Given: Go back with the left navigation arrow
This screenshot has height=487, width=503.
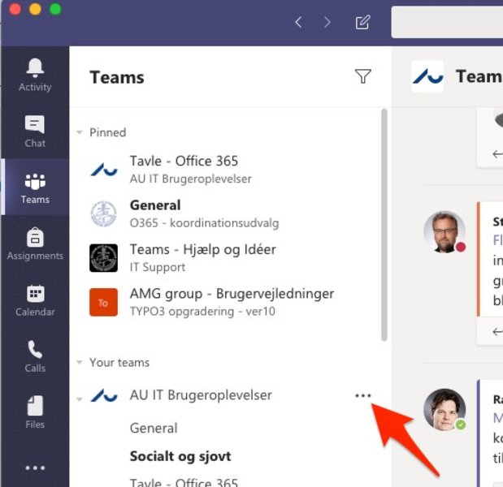Looking at the screenshot, I should click(x=299, y=22).
